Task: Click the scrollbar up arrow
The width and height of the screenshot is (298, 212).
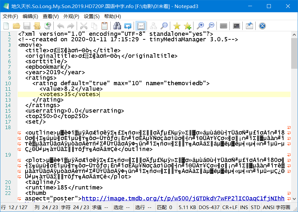Action: (x=294, y=35)
